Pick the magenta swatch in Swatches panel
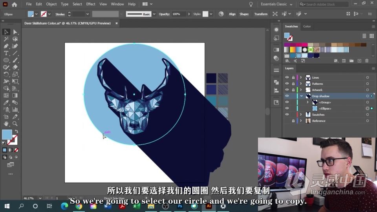Screen dimensions: 377x212 click(304, 45)
